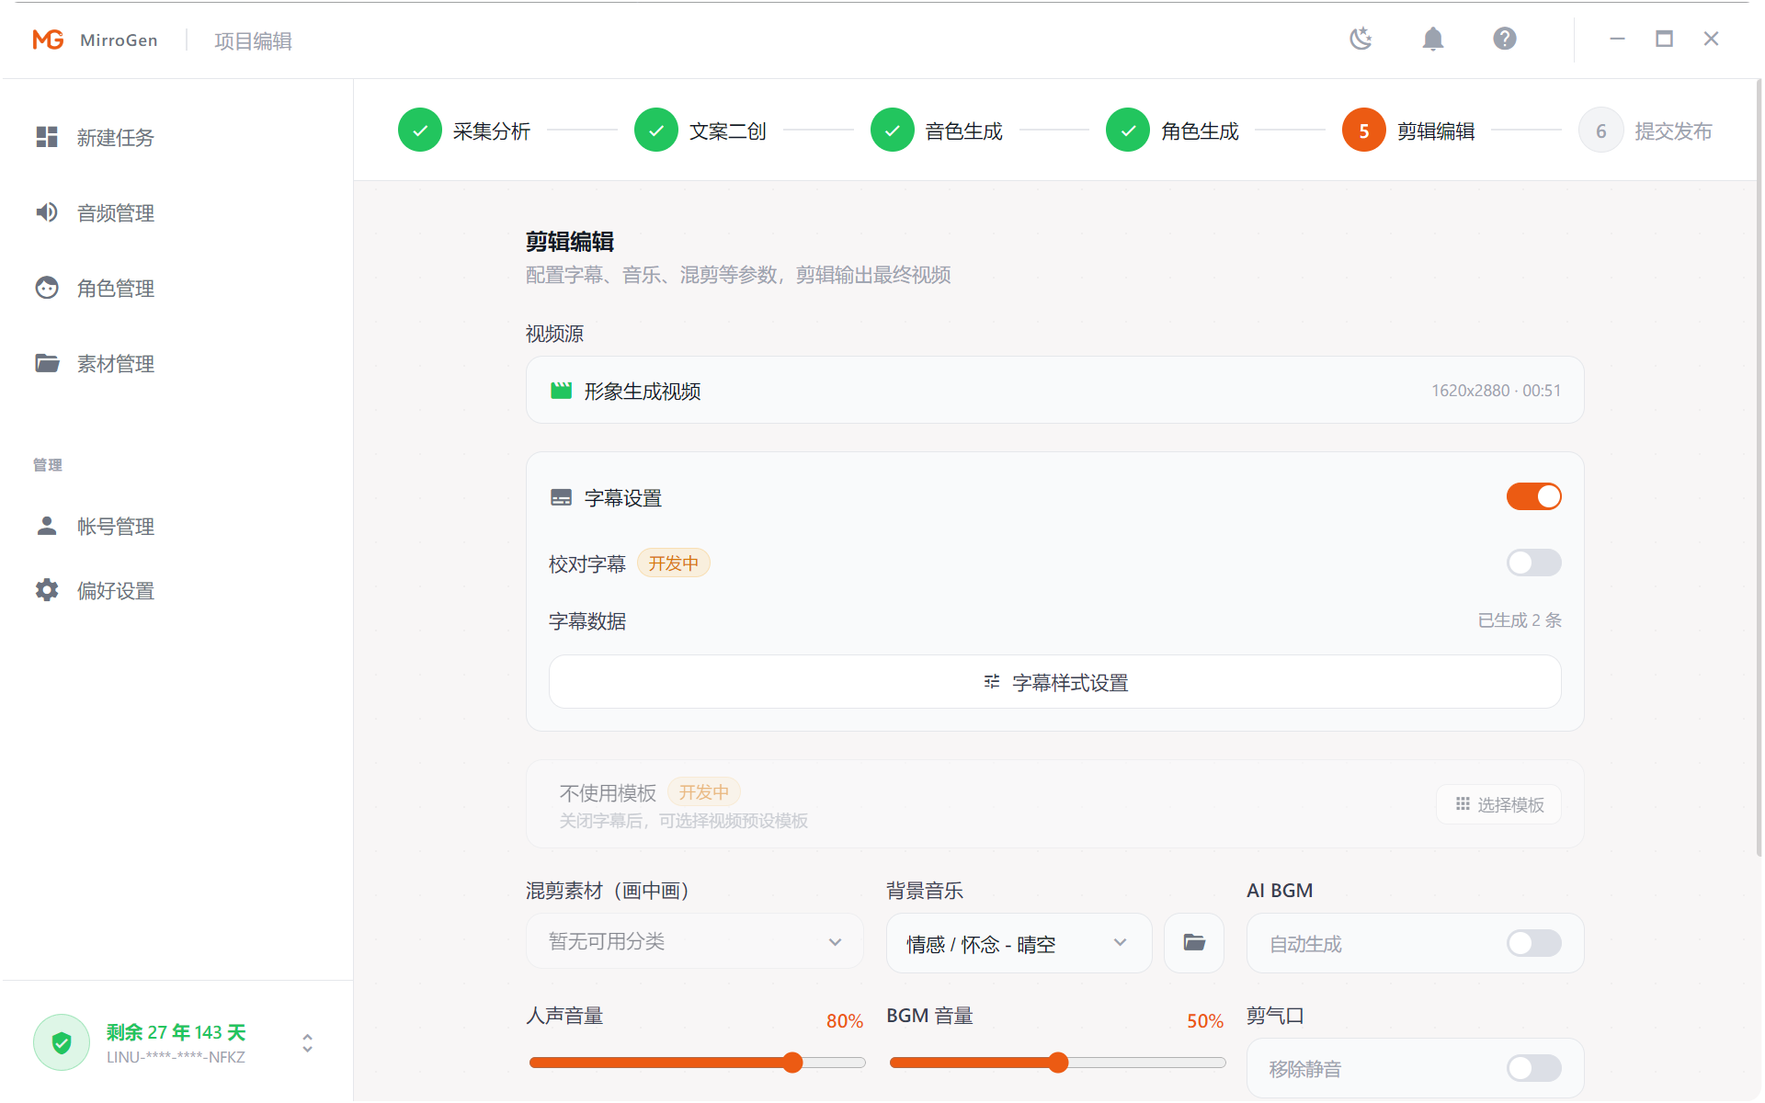Expand the license info at bottom left
This screenshot has height=1103, width=1765.
[307, 1043]
